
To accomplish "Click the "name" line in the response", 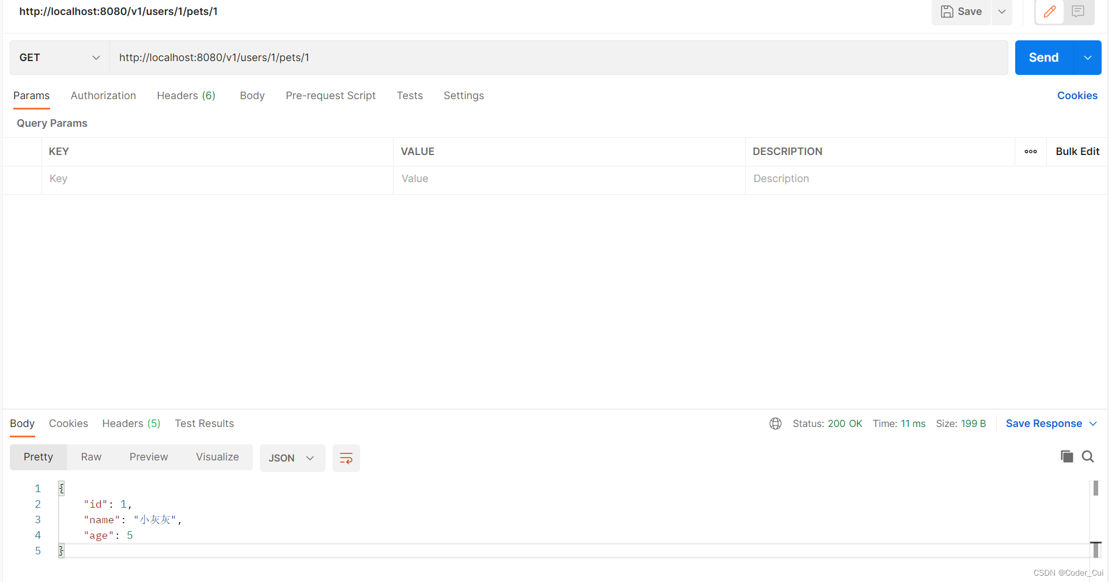I will (133, 520).
